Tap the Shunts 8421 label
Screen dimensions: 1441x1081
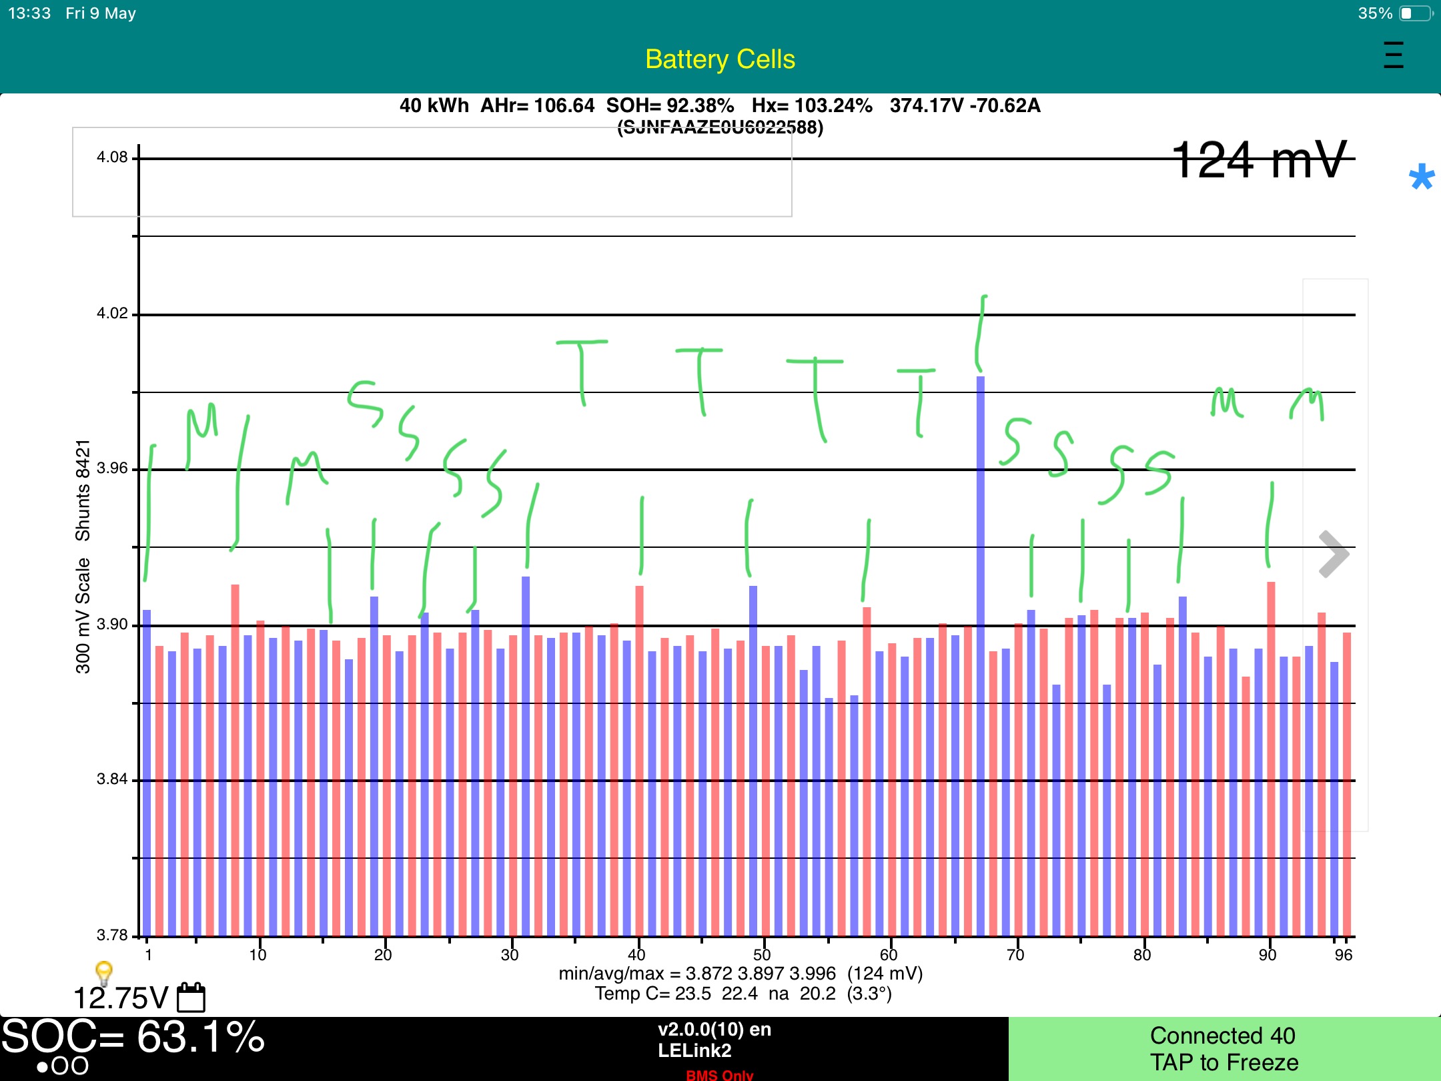click(x=83, y=490)
